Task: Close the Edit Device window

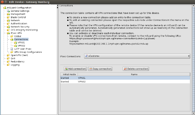Action: [2, 2]
